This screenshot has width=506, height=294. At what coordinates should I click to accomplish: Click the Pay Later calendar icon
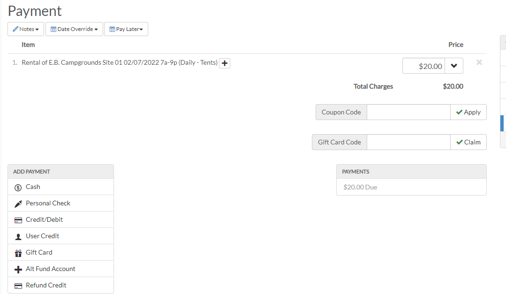point(112,29)
